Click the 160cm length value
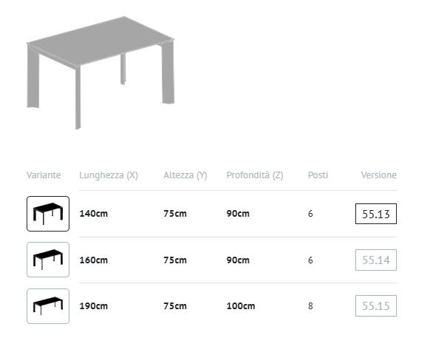This screenshot has height=341, width=430. 94,260
